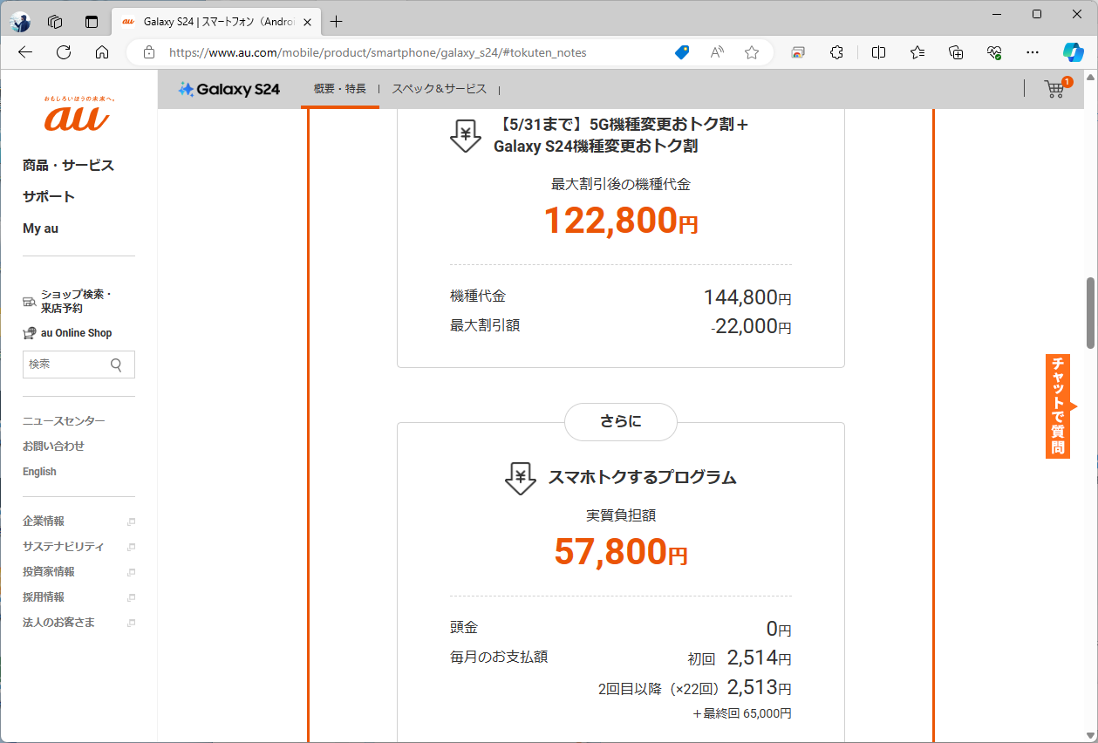
Task: Click the 2回目以降（×22回）2,513円 row
Action: (x=694, y=687)
